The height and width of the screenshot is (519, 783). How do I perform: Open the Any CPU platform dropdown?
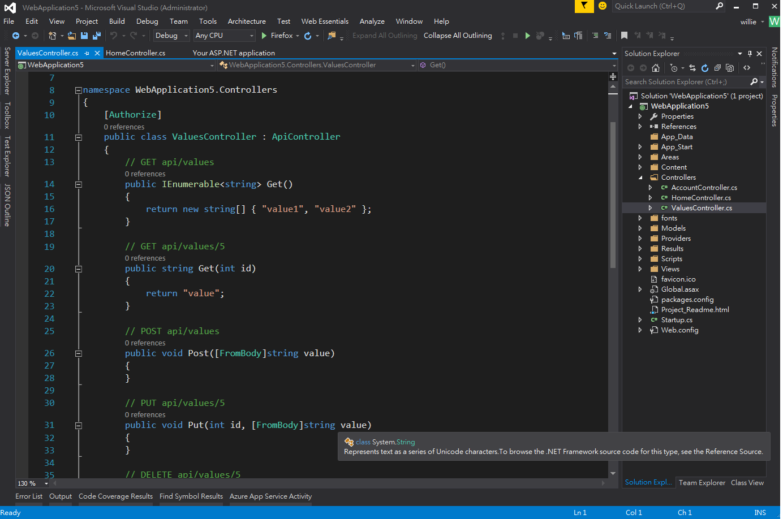[x=225, y=36]
